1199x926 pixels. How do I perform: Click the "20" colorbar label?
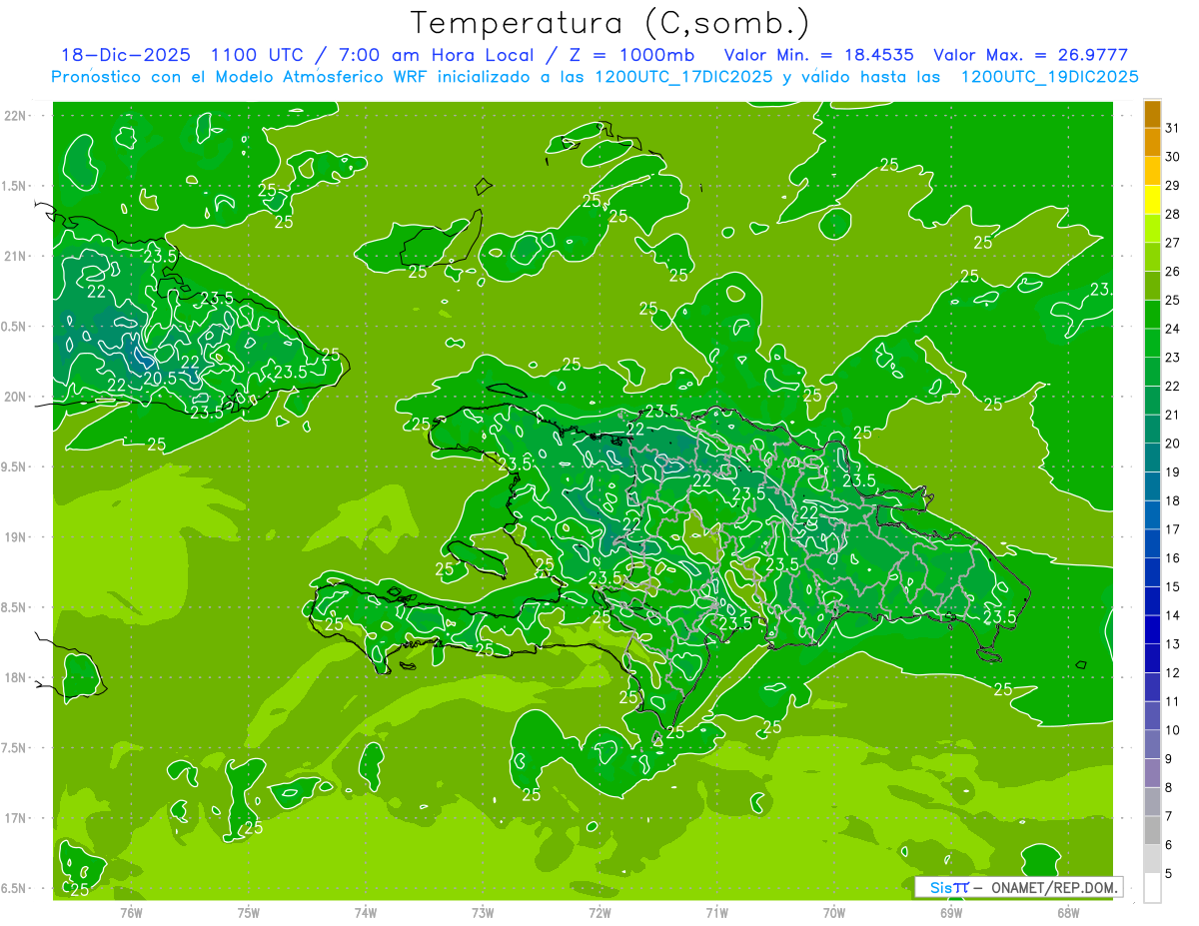point(1172,443)
